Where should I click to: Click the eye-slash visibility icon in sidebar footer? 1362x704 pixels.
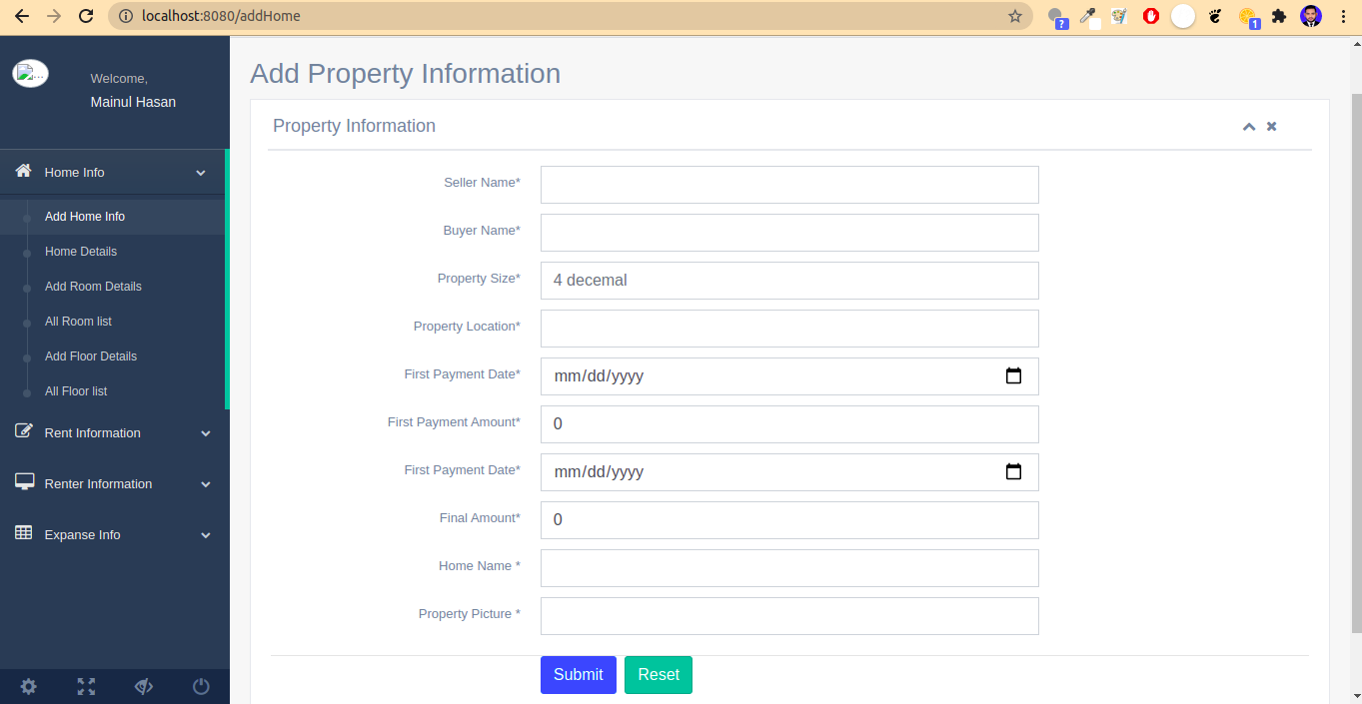tap(143, 686)
